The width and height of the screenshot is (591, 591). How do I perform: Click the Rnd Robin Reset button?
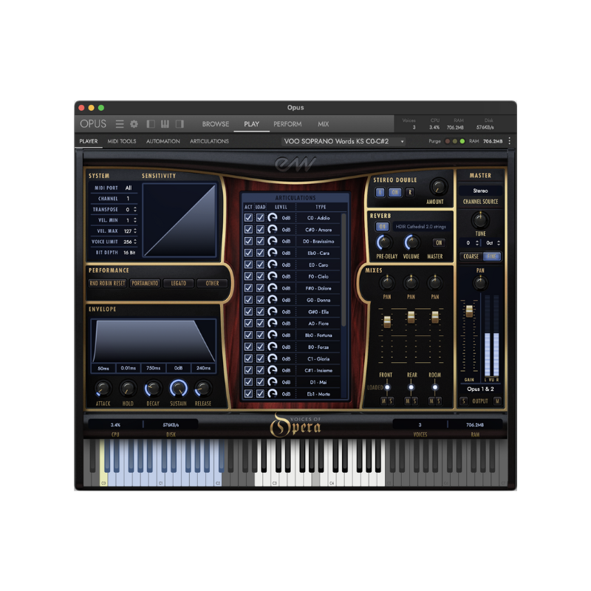point(107,283)
